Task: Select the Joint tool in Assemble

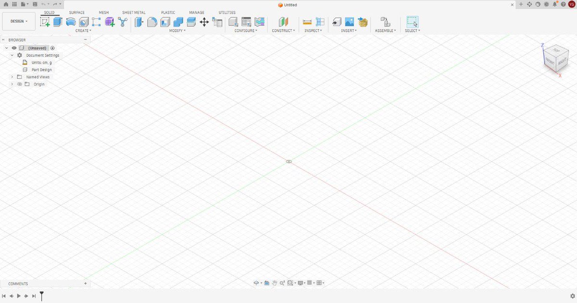Action: pyautogui.click(x=385, y=22)
